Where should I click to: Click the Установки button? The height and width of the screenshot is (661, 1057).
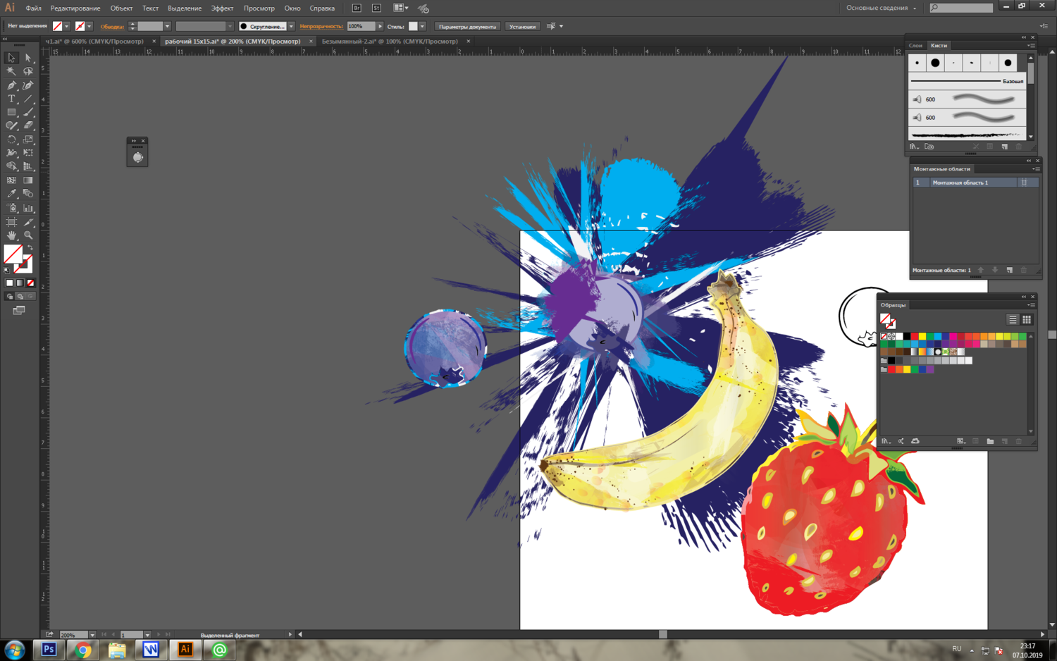pos(522,27)
